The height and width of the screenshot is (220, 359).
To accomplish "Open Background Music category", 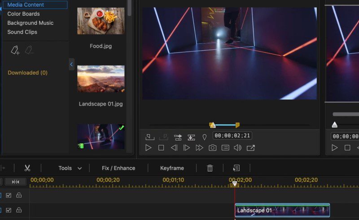I will pos(30,23).
